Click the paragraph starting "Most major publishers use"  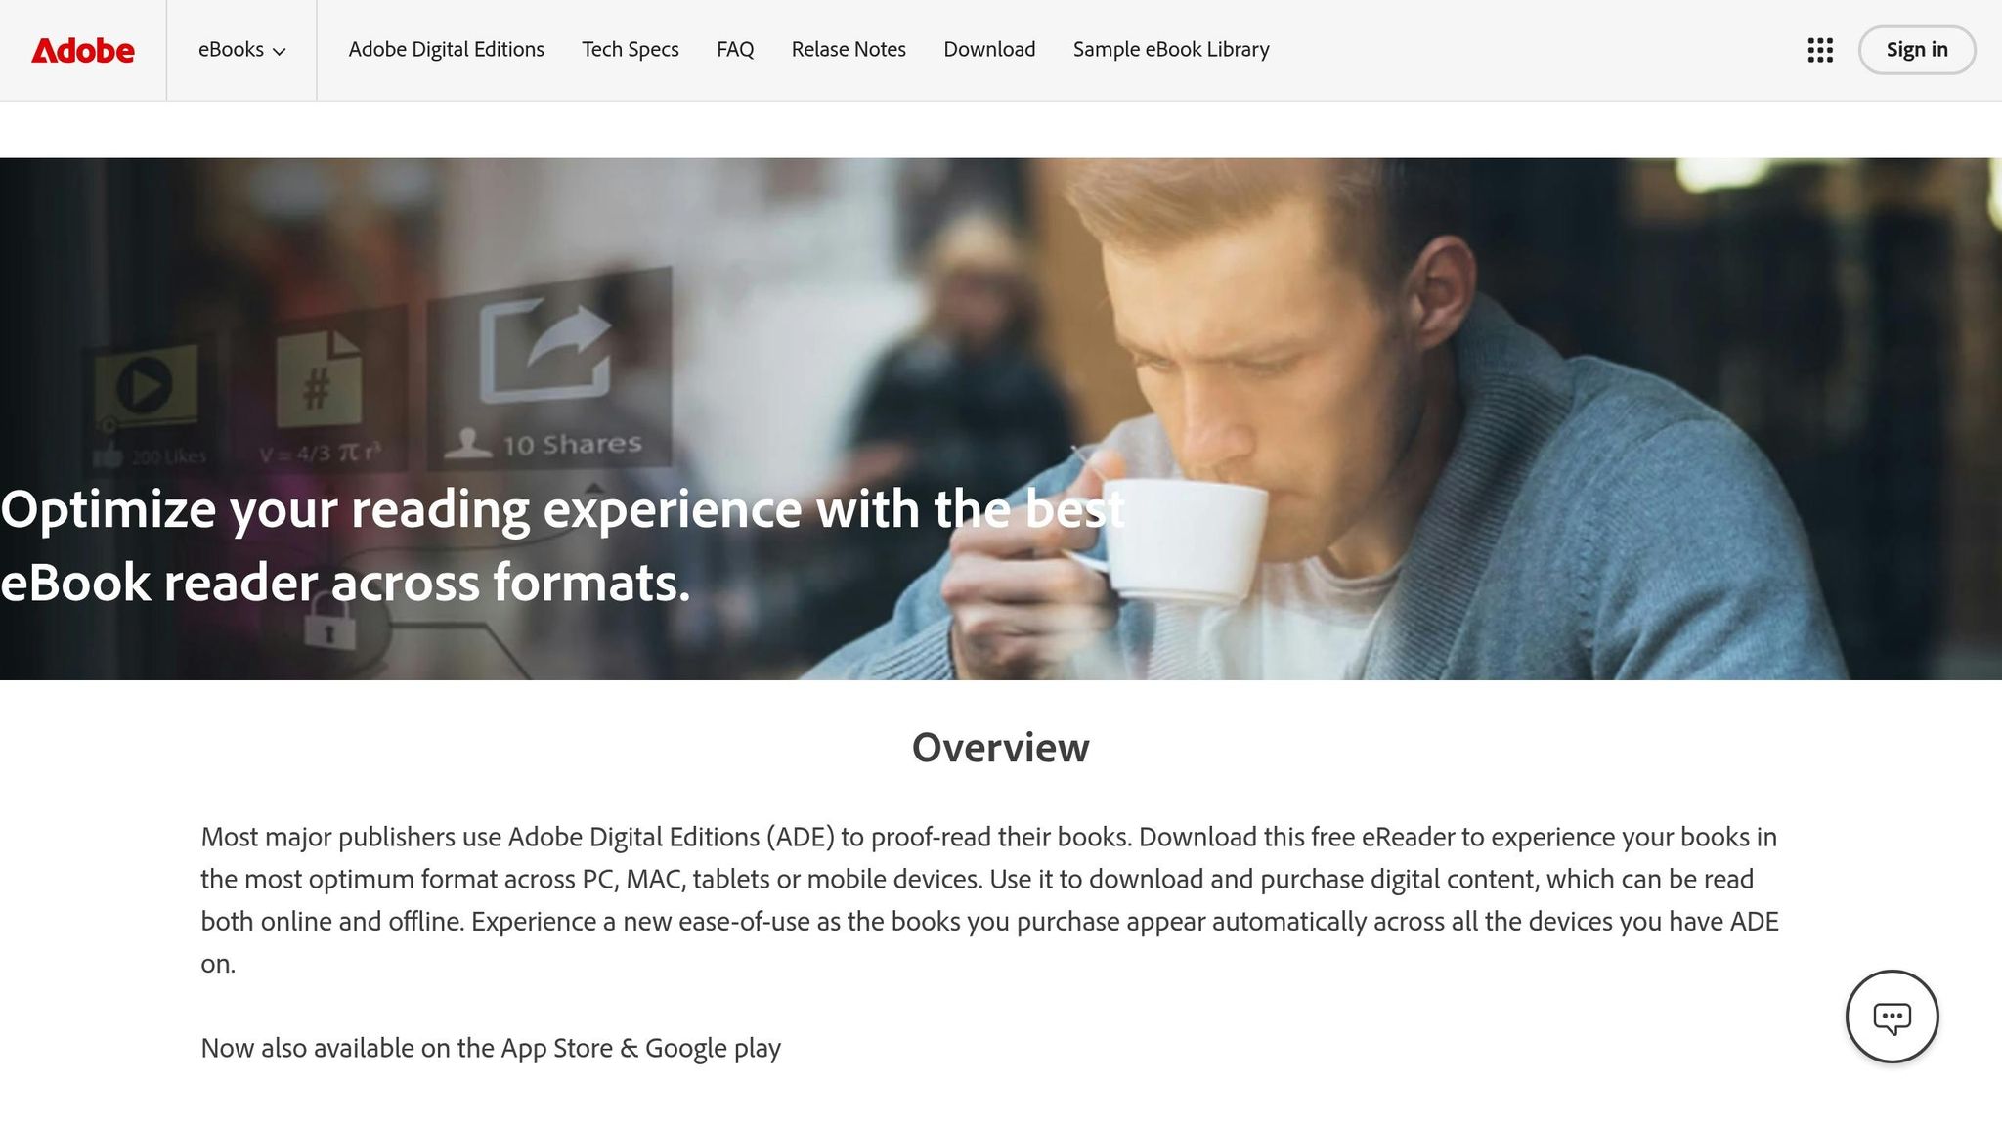pyautogui.click(x=989, y=900)
